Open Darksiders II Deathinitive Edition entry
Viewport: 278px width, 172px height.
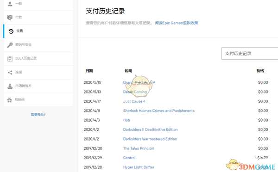150,129
